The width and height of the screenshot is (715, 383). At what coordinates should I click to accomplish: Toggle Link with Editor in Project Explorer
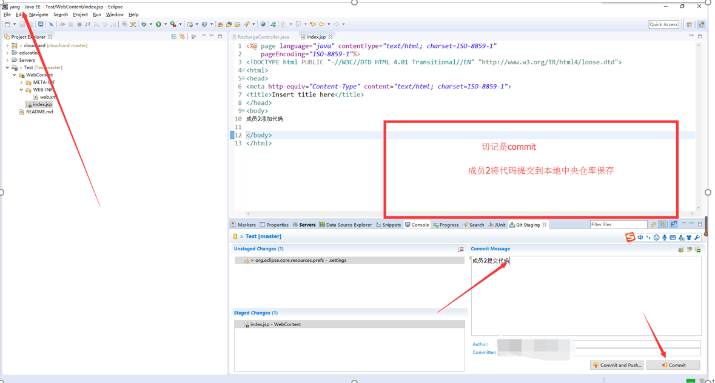click(182, 36)
